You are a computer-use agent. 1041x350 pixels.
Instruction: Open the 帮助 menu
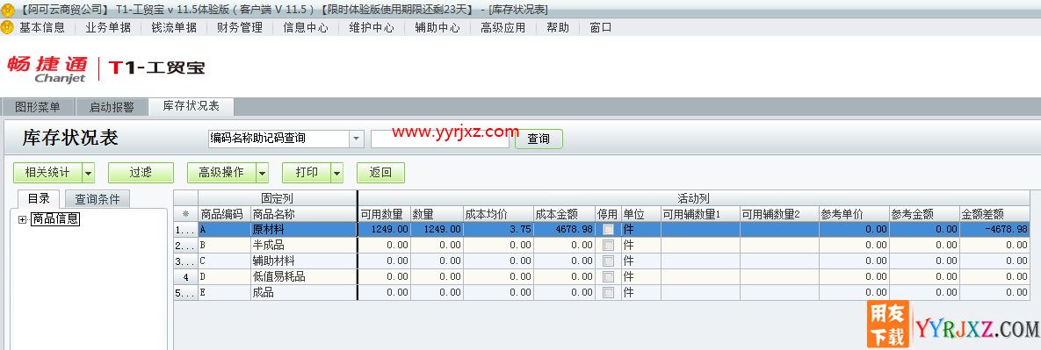pyautogui.click(x=558, y=27)
